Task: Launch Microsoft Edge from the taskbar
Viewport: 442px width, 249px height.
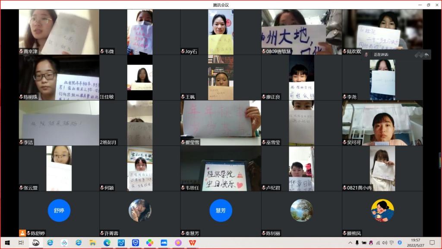Action: [107, 243]
